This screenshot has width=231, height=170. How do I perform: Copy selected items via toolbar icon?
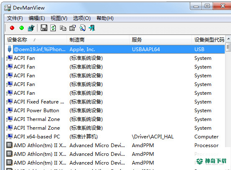pyautogui.click(x=63, y=28)
